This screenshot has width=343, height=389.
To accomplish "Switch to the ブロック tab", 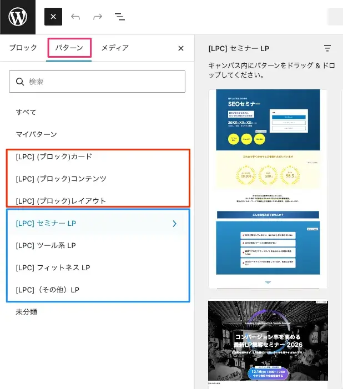I will pyautogui.click(x=23, y=48).
